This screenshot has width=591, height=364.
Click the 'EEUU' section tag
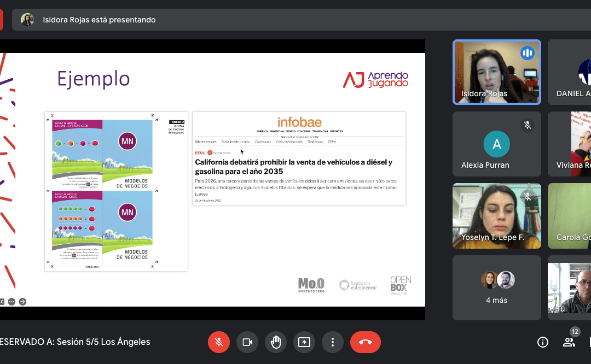[200, 153]
